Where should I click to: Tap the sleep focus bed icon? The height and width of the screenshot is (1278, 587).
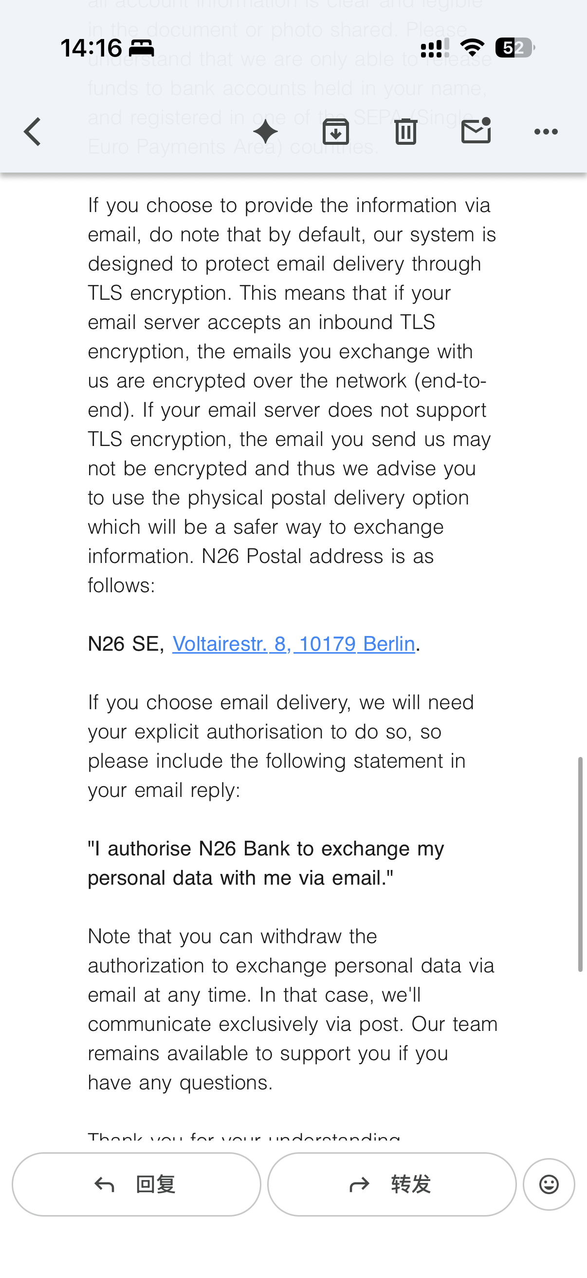coord(141,48)
